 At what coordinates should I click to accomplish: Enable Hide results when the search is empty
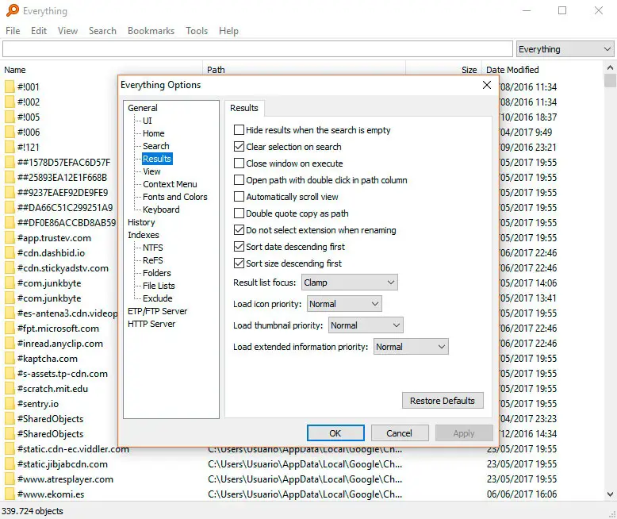pos(239,130)
